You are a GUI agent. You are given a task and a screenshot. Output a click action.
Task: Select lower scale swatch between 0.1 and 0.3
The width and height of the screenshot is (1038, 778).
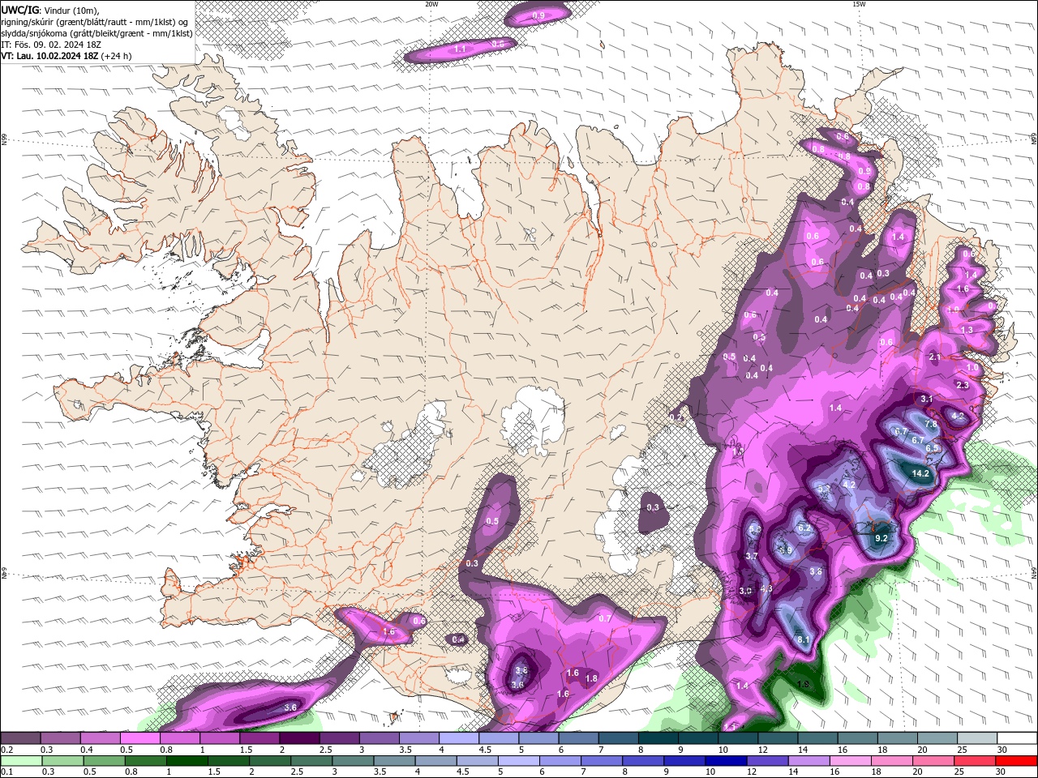[21, 761]
